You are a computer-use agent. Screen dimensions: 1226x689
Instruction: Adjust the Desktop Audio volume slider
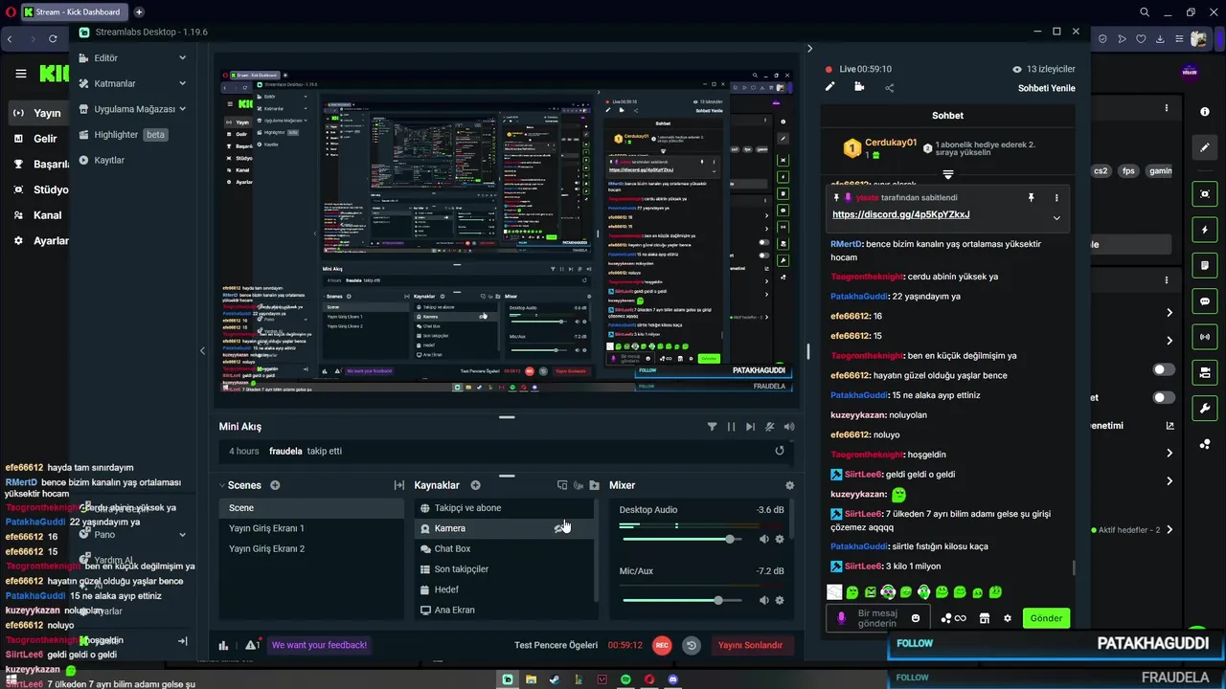[x=682, y=539]
